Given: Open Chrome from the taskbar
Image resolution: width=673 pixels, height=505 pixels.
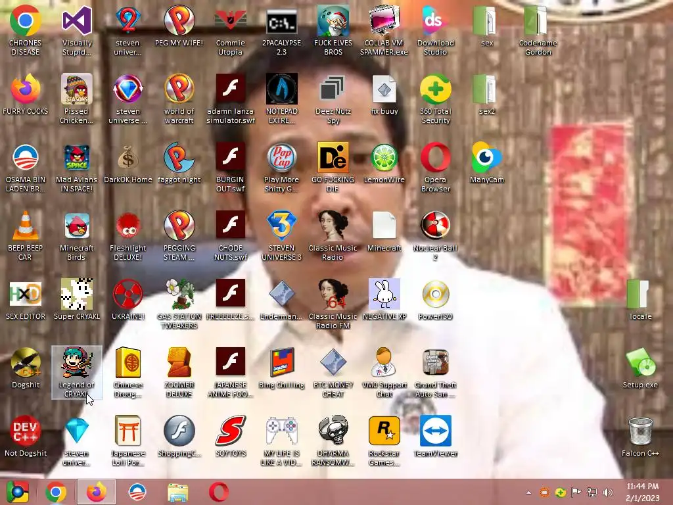Looking at the screenshot, I should pyautogui.click(x=56, y=492).
